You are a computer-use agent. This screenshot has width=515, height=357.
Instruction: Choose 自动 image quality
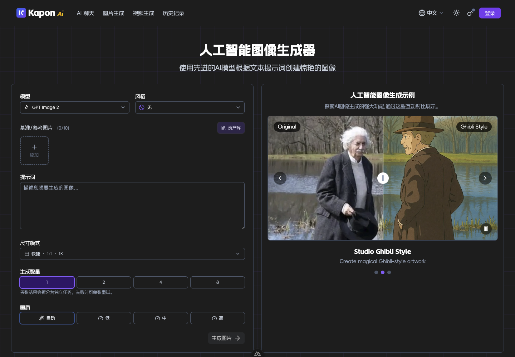pos(47,318)
